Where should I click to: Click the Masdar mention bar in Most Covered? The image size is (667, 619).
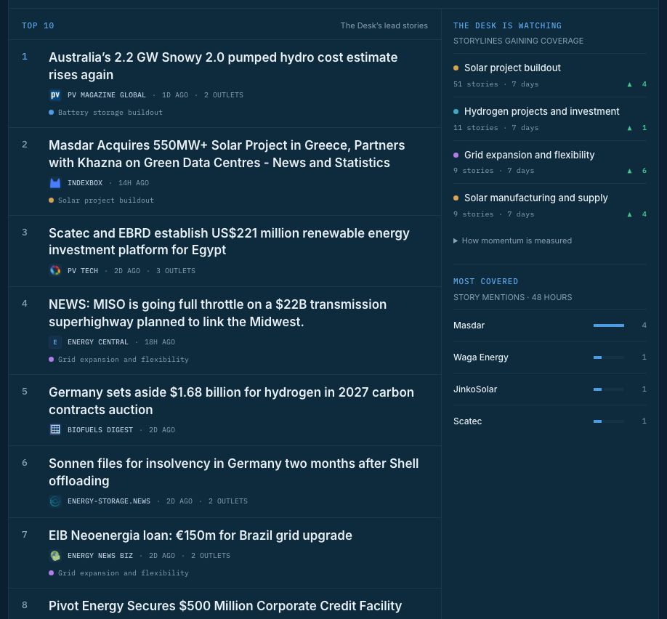pyautogui.click(x=609, y=325)
